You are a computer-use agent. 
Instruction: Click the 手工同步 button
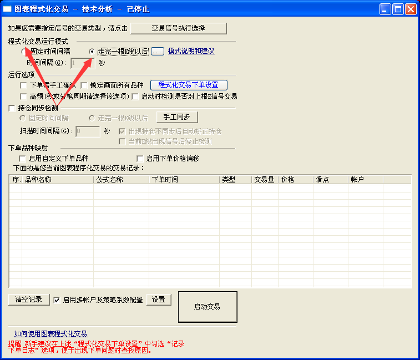(177, 117)
